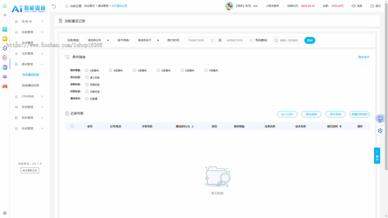Click 小程序登录 in the top bar

click(x=272, y=6)
